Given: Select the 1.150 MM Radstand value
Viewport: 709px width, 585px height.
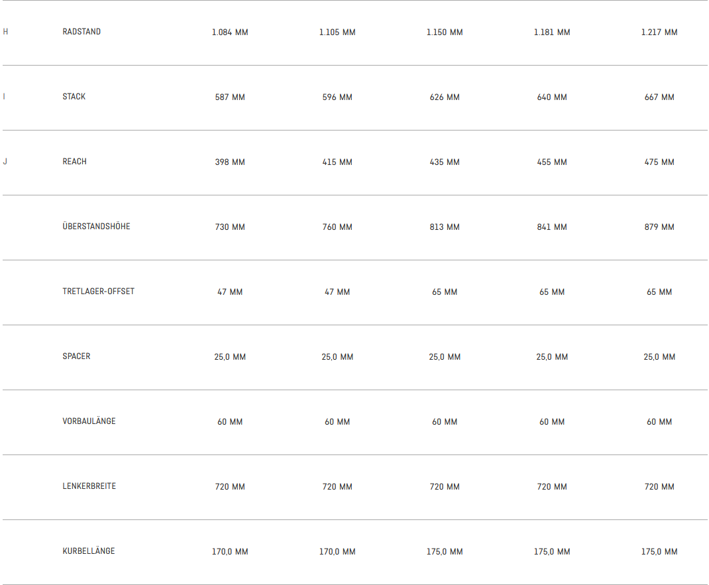Looking at the screenshot, I should click(x=445, y=32).
